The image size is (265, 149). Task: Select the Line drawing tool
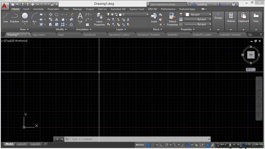[5, 18]
